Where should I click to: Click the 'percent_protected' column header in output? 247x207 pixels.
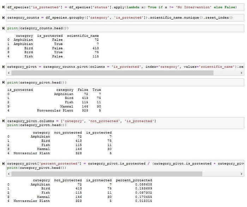coord(134,180)
